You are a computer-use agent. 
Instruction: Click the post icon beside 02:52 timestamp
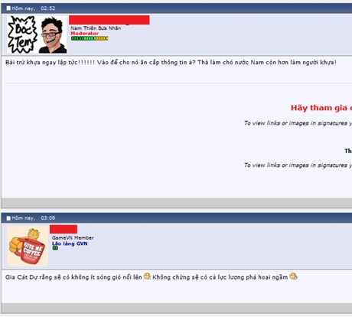coord(8,8)
